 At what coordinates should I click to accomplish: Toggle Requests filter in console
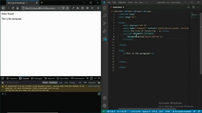92,83
